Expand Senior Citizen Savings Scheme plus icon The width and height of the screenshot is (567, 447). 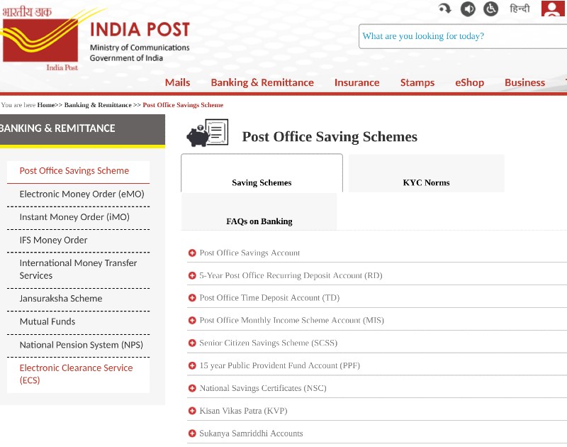point(192,343)
